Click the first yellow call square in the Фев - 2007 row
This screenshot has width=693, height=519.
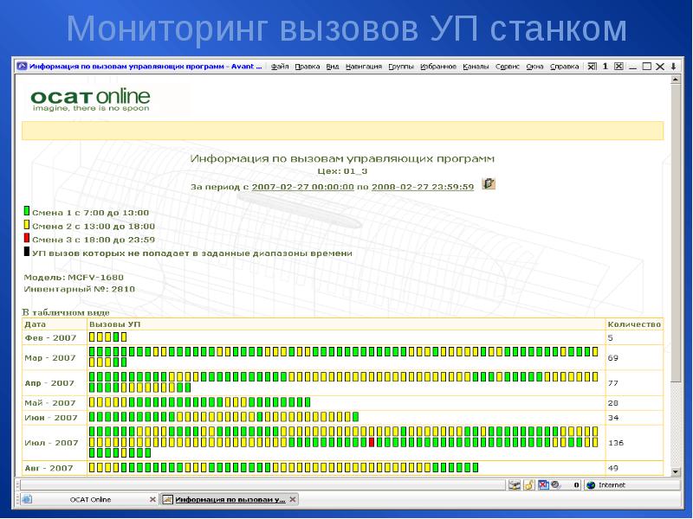pos(93,337)
